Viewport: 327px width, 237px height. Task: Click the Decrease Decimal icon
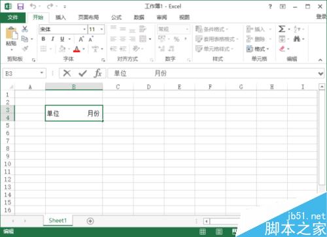point(171,48)
